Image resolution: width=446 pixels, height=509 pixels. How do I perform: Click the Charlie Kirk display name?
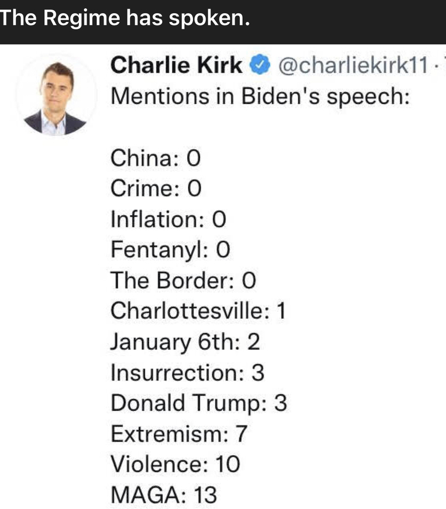(176, 66)
